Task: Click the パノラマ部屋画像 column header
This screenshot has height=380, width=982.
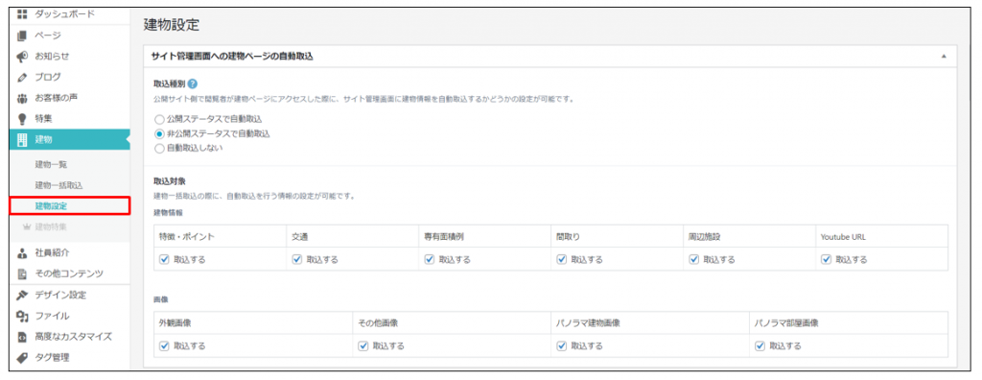Action: (787, 323)
